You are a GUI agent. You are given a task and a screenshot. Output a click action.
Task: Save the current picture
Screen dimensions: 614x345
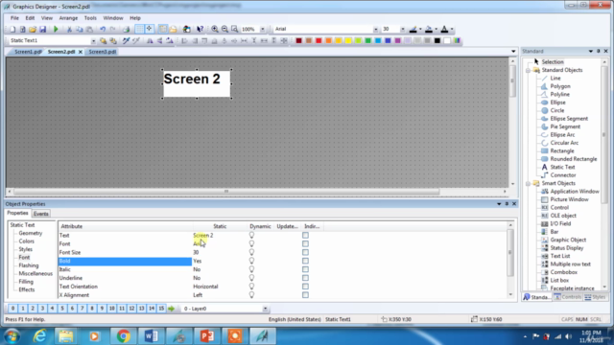(x=42, y=30)
